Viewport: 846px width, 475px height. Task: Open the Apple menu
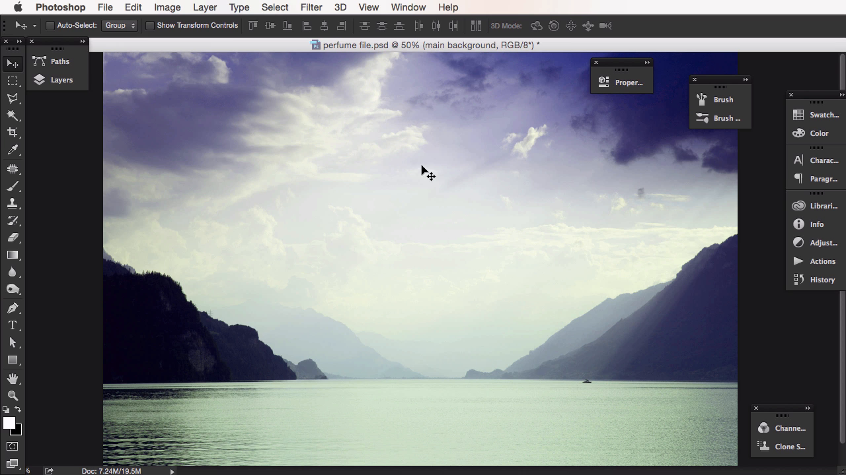(x=18, y=7)
